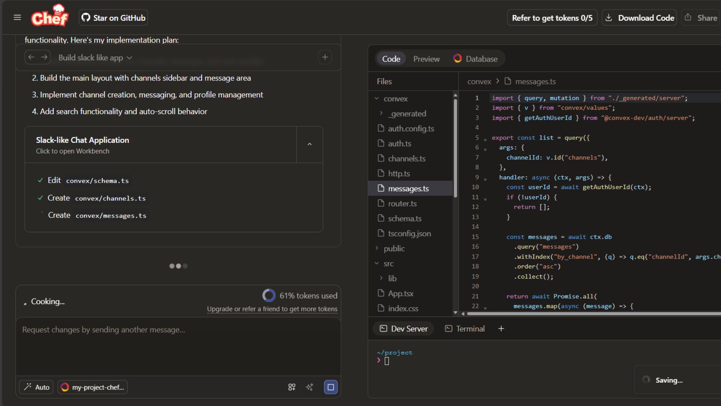Add a new terminal with plus icon

click(x=501, y=329)
